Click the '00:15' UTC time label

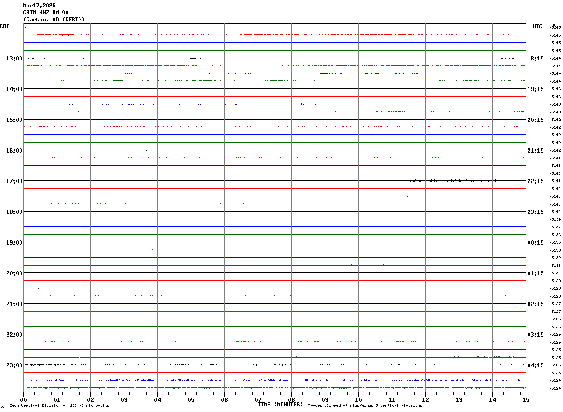(x=536, y=242)
